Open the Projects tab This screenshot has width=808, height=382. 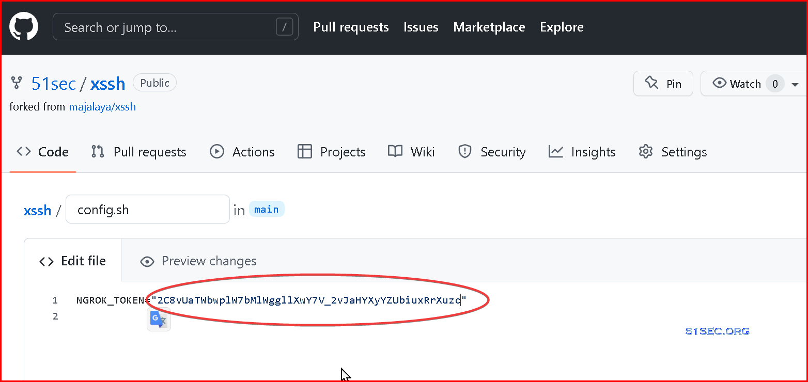[x=332, y=152]
